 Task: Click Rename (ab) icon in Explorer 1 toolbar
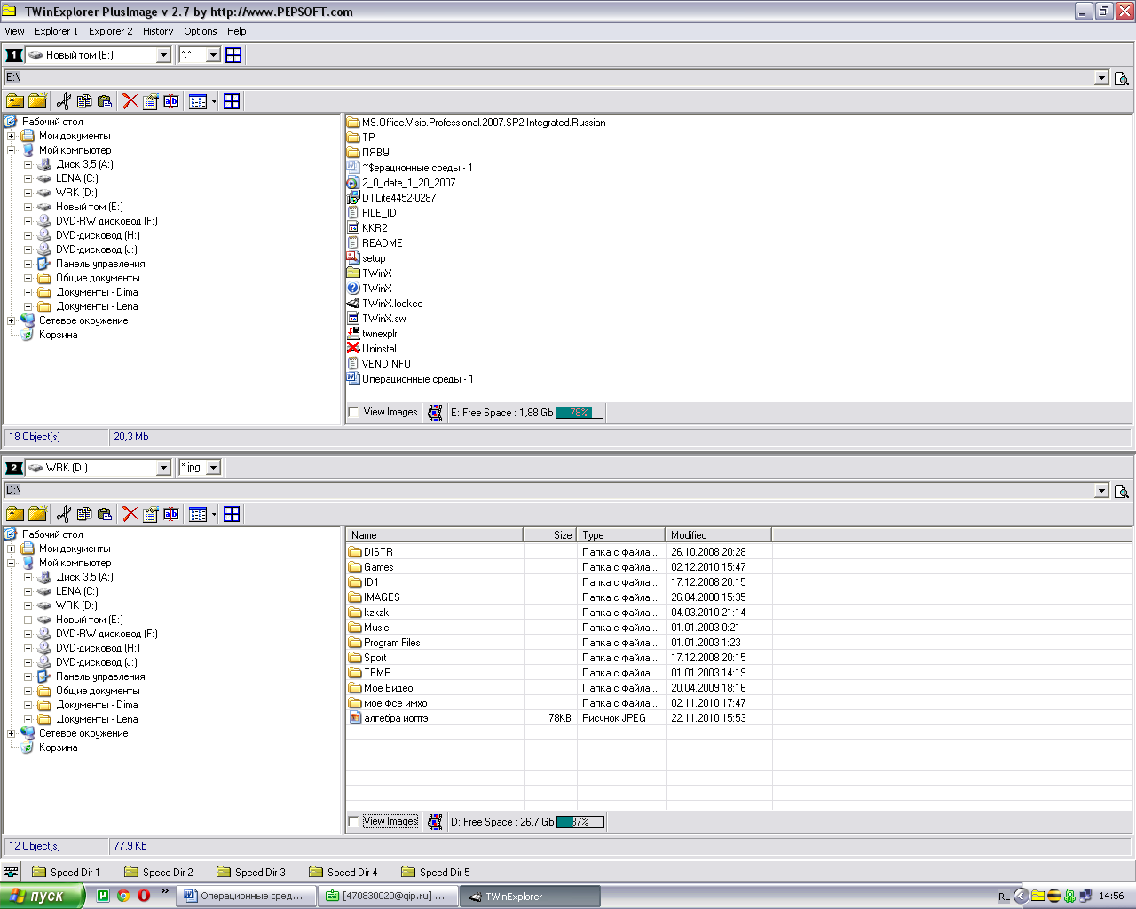[171, 101]
